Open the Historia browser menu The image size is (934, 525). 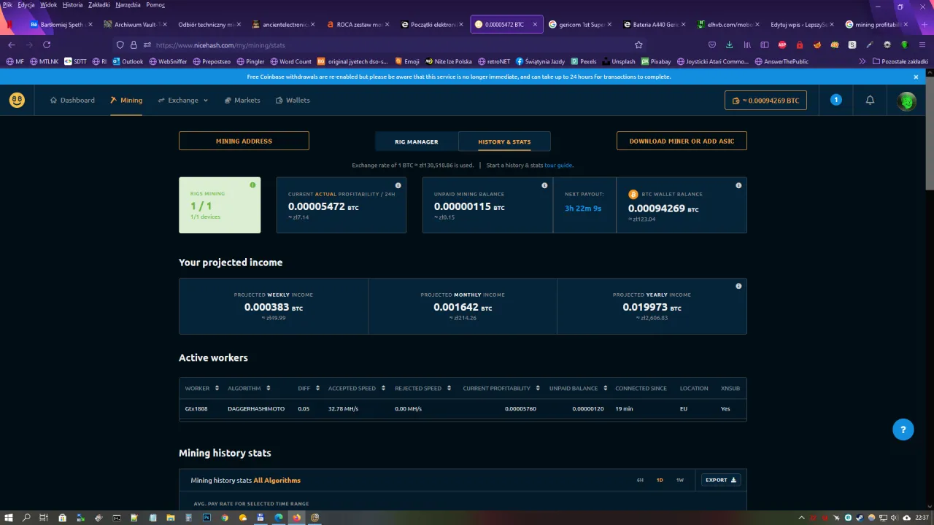point(72,5)
